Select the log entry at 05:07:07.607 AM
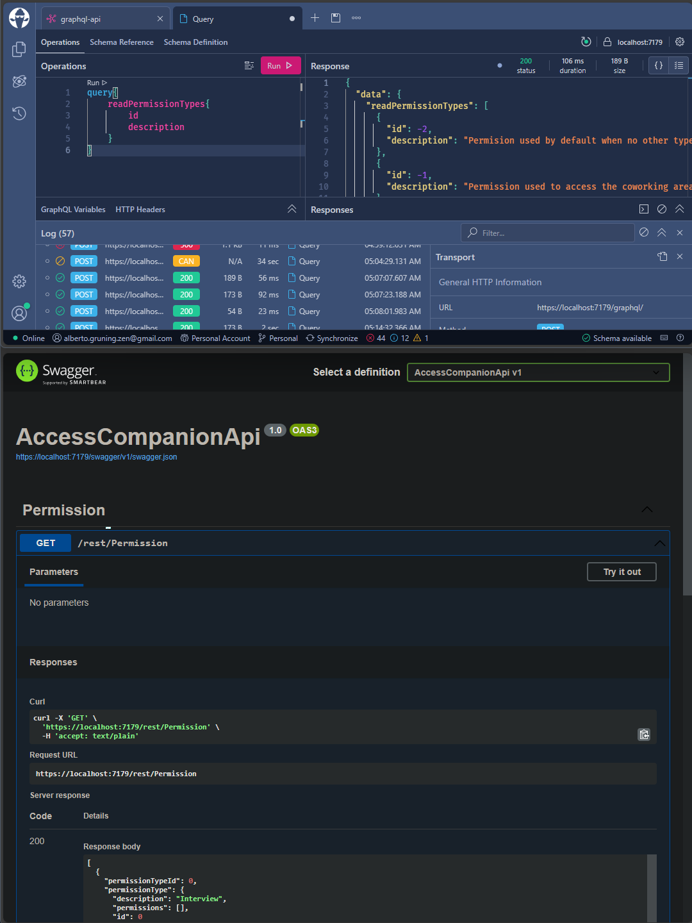692x923 pixels. tap(234, 278)
